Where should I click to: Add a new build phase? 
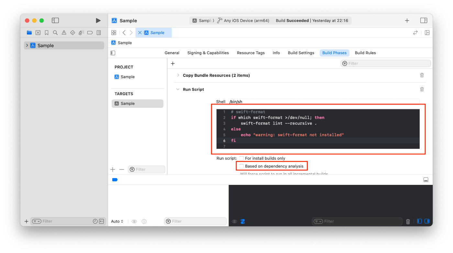173,64
